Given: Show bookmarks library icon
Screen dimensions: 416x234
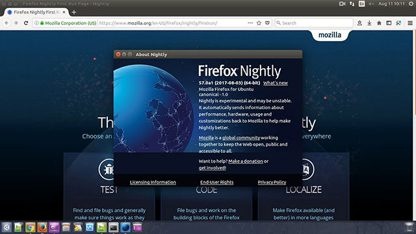Looking at the screenshot, I should (359, 23).
